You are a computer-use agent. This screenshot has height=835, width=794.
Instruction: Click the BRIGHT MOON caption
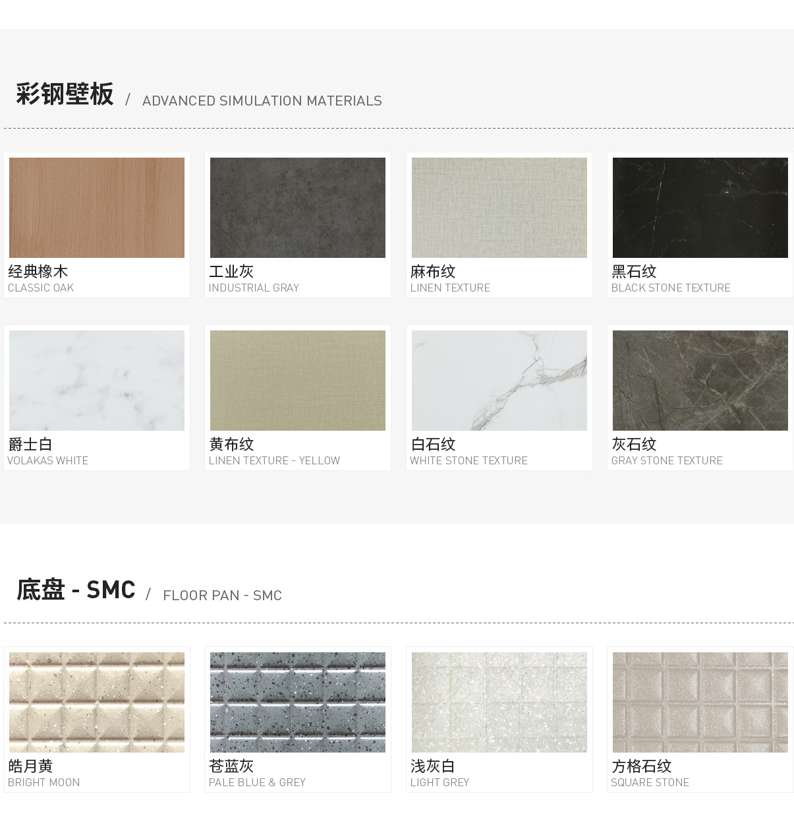coord(43,782)
